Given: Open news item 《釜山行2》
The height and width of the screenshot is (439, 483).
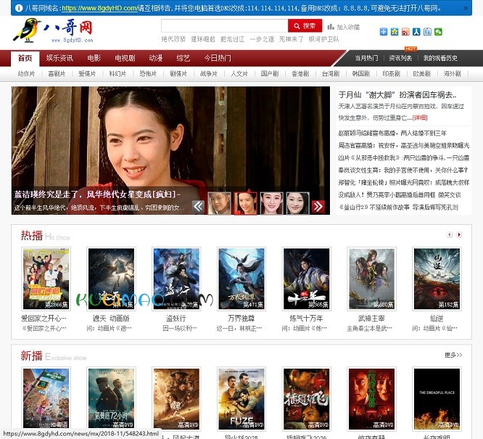Looking at the screenshot, I should pyautogui.click(x=398, y=208).
